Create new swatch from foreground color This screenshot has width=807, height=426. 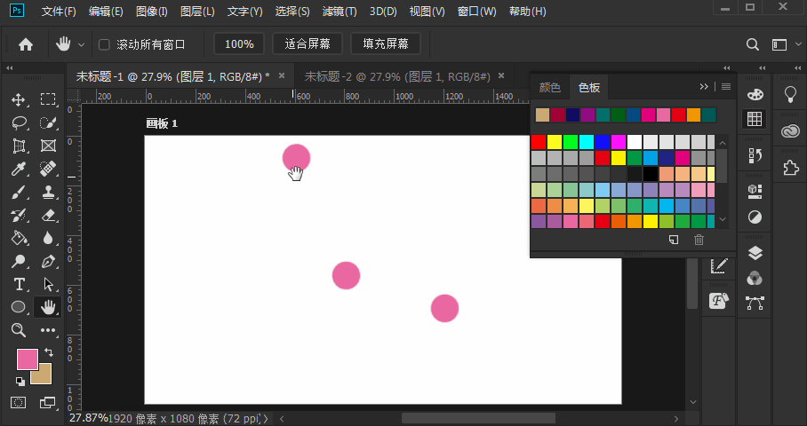pos(673,240)
